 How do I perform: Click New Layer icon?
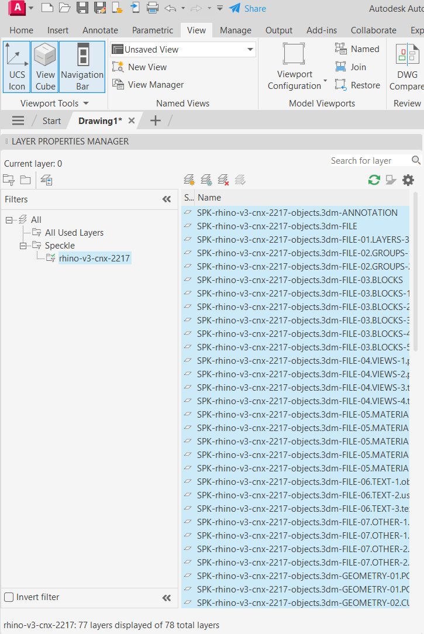click(x=189, y=180)
